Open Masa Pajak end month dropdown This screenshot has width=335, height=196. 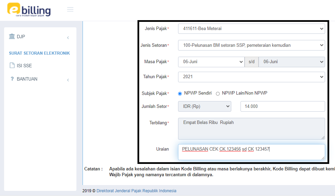click(x=292, y=62)
